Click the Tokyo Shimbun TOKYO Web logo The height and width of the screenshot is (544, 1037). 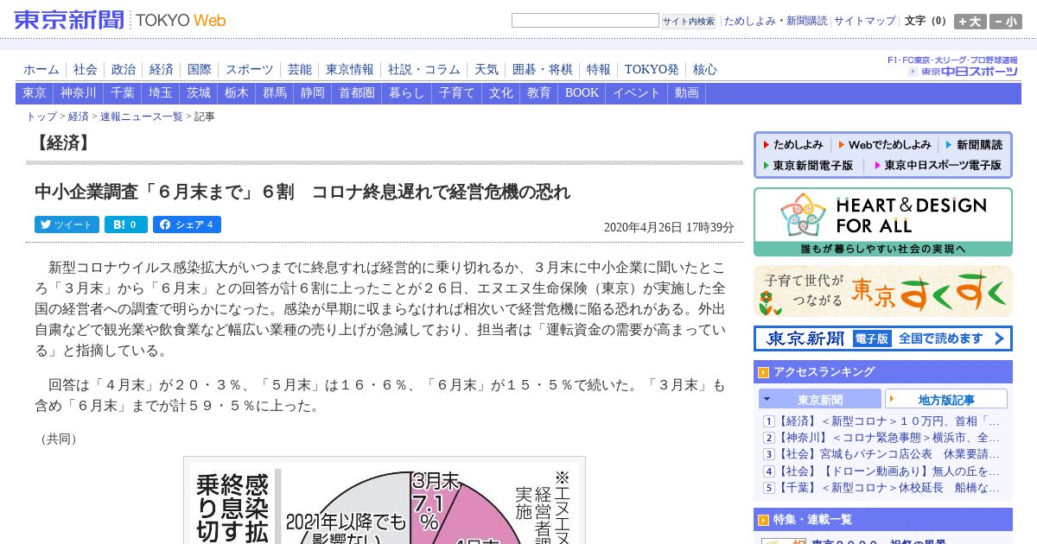click(120, 20)
